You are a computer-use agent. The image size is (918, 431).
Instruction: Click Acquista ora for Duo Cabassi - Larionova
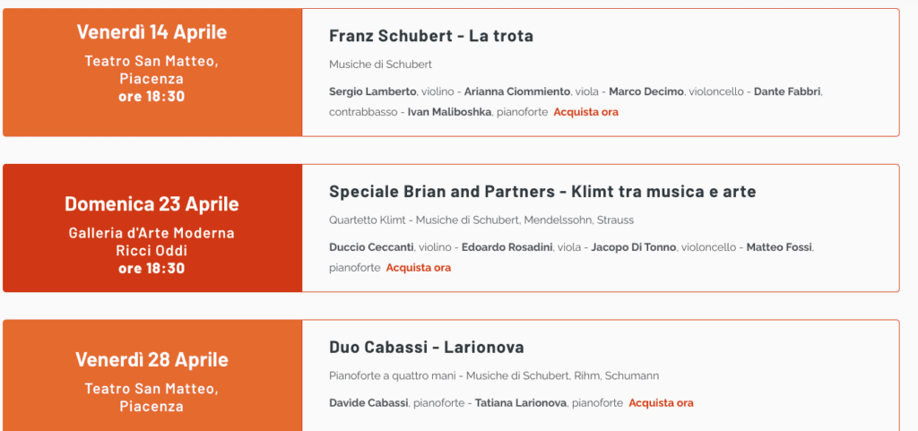[661, 403]
